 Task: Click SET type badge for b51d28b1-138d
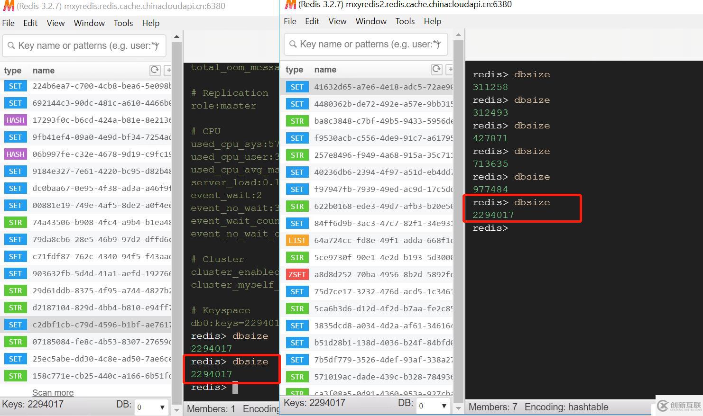(x=297, y=343)
